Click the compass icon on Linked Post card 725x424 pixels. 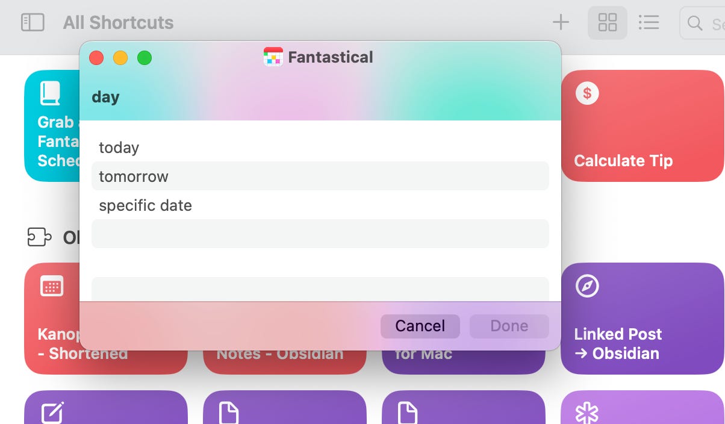pos(587,286)
